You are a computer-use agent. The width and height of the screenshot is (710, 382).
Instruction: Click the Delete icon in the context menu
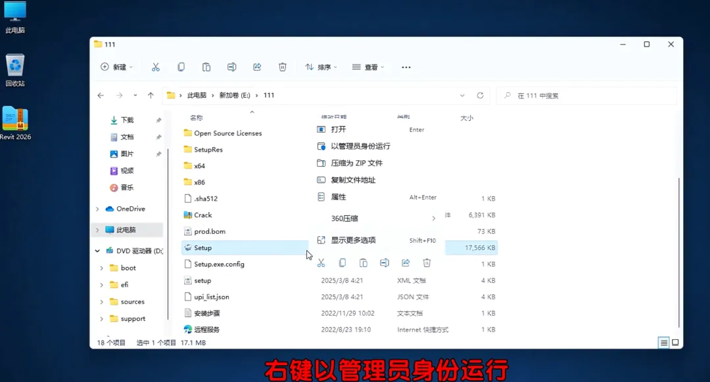coord(427,263)
